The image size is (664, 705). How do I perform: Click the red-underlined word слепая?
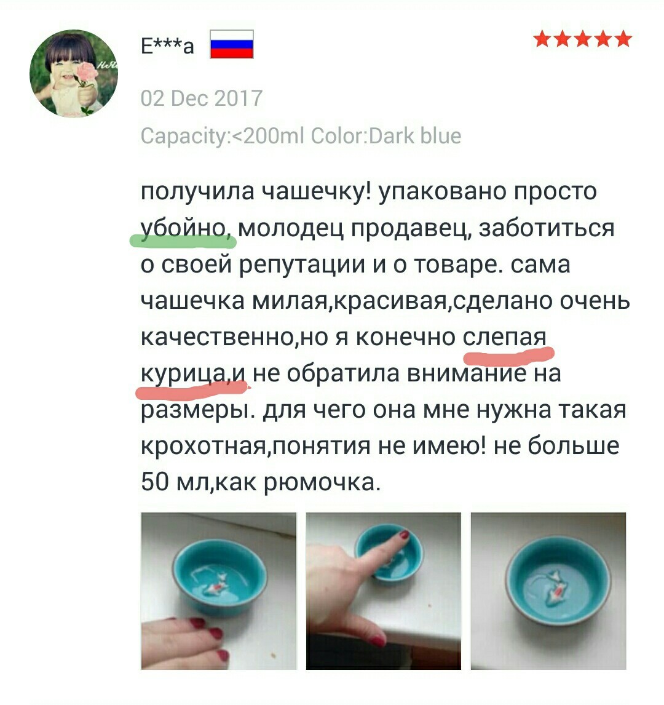click(505, 338)
